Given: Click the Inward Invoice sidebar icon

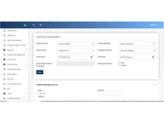Looking at the screenshot, I should click(x=4, y=98).
